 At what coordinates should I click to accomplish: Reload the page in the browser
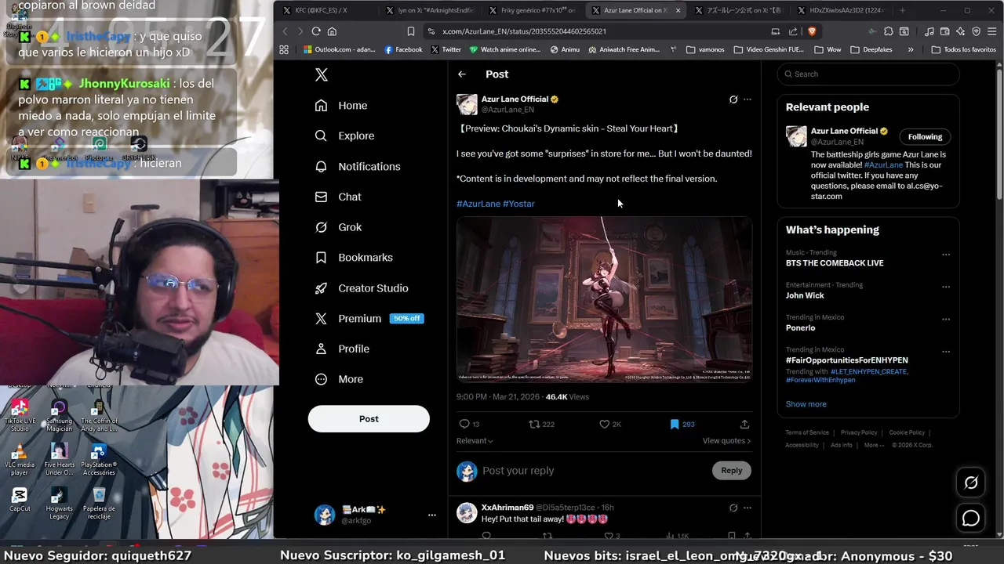[316, 31]
